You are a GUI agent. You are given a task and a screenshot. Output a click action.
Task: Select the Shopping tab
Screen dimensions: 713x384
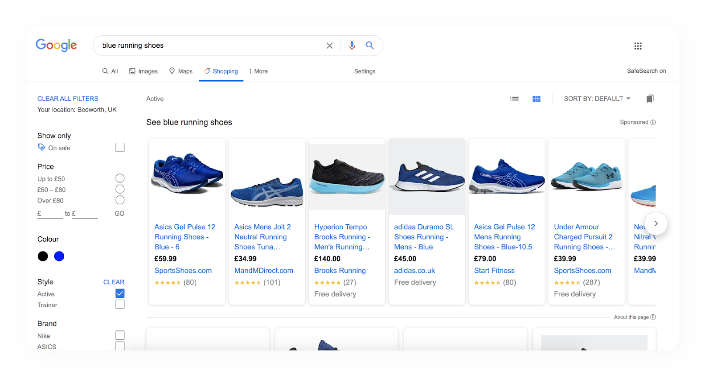click(x=221, y=71)
